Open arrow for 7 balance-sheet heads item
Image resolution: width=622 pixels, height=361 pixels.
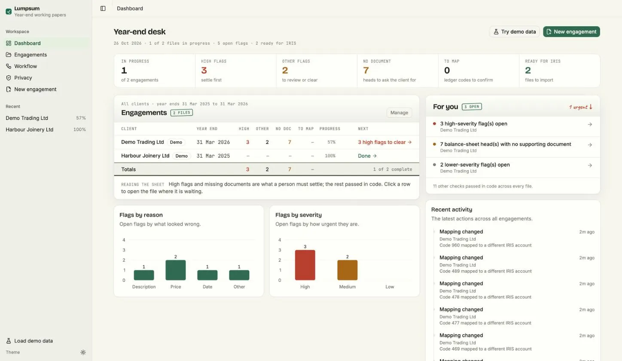(590, 145)
